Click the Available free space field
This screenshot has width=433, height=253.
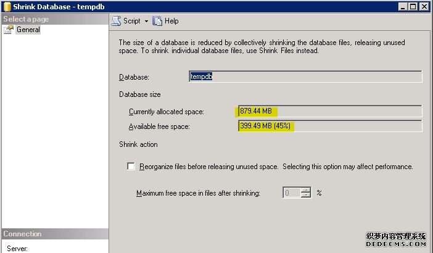click(x=329, y=126)
